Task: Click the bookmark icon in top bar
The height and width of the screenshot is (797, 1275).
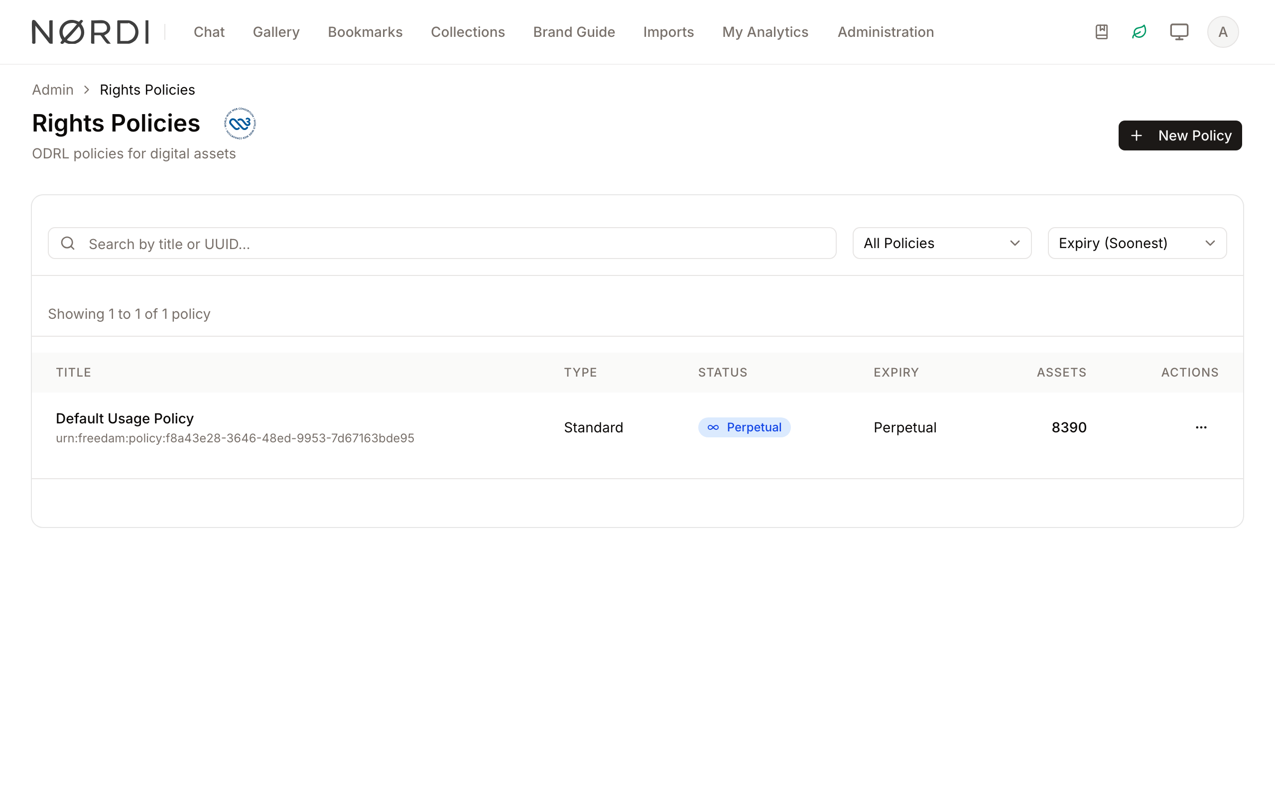Action: coord(1101,32)
